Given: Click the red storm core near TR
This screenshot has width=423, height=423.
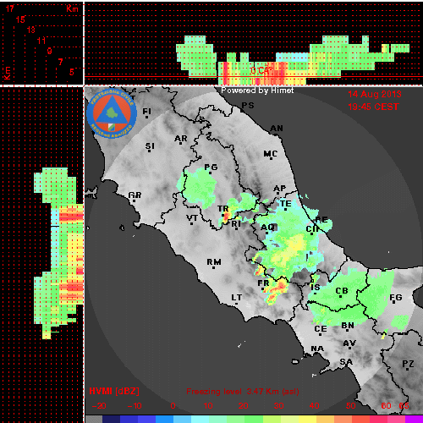Looking at the screenshot, I should pos(226,217).
